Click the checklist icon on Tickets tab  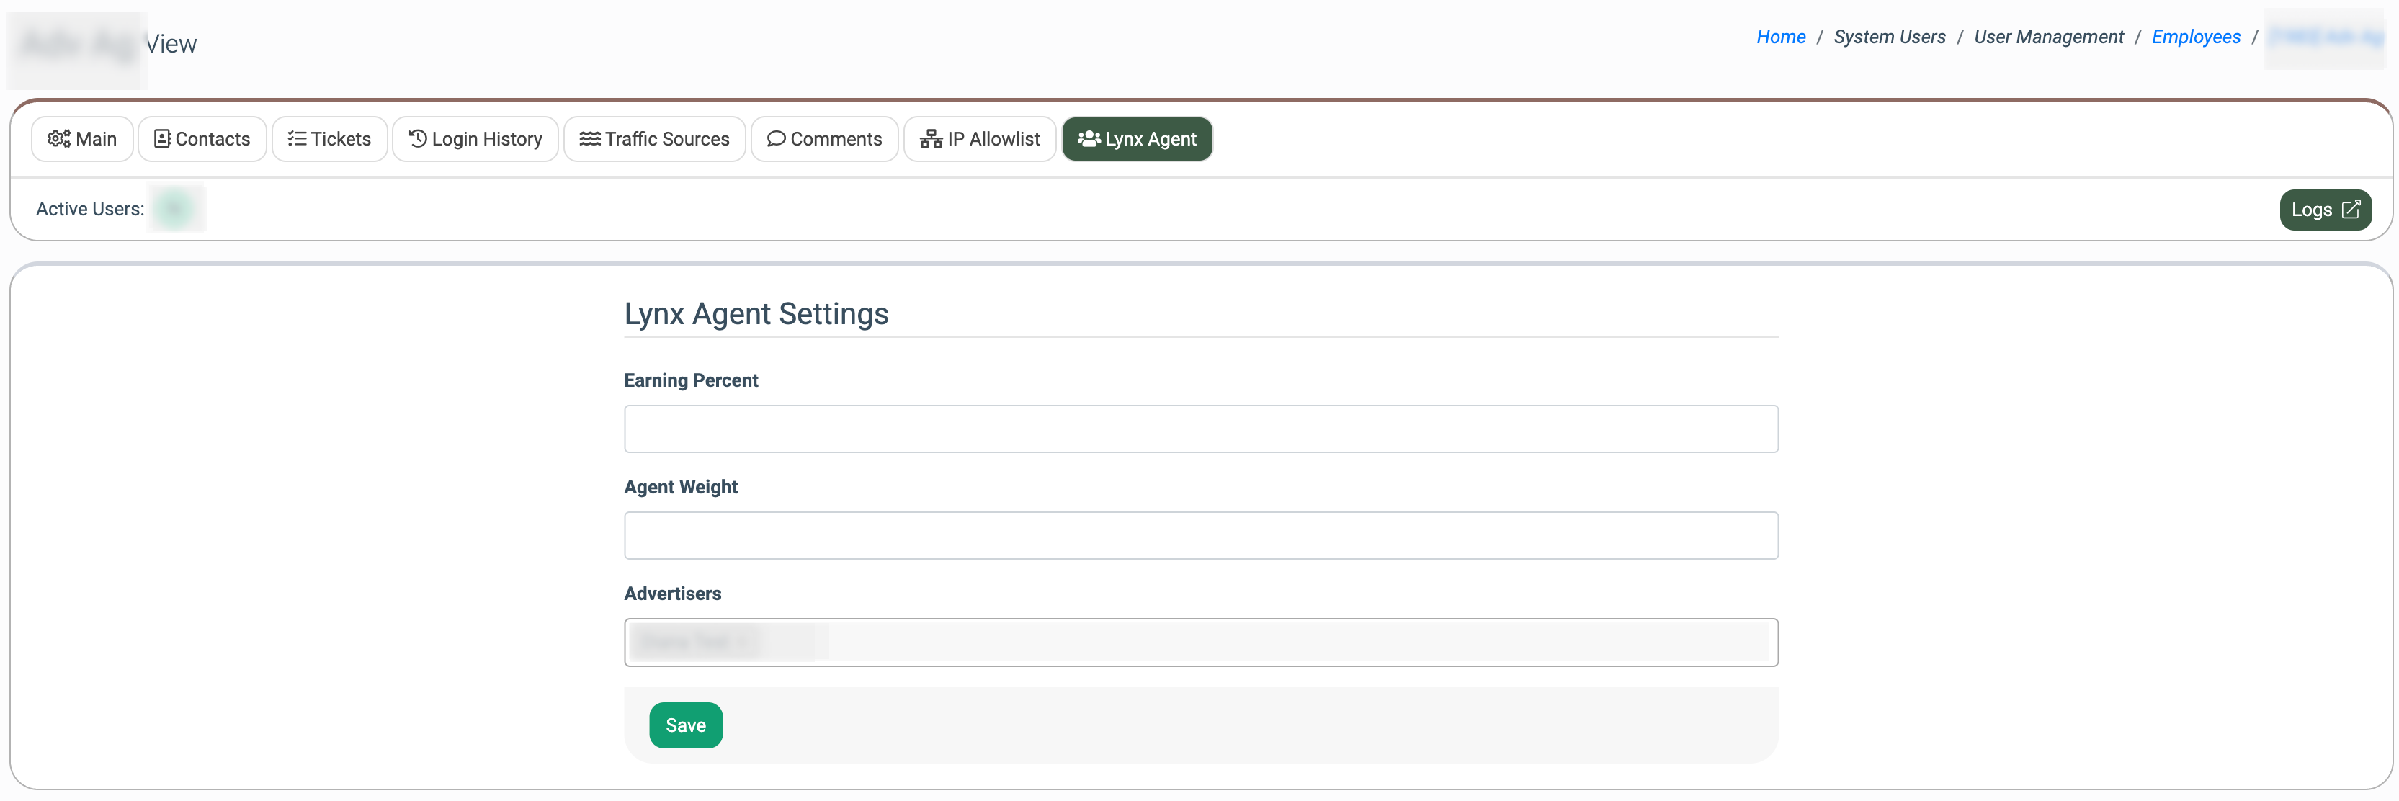pyautogui.click(x=297, y=139)
